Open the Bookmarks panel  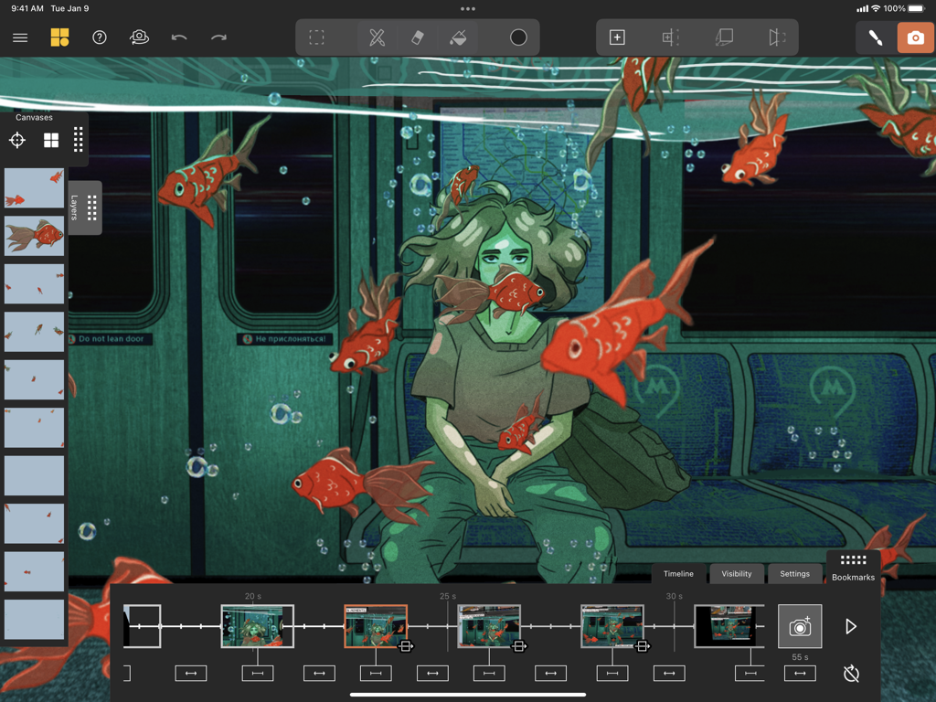[x=853, y=569]
